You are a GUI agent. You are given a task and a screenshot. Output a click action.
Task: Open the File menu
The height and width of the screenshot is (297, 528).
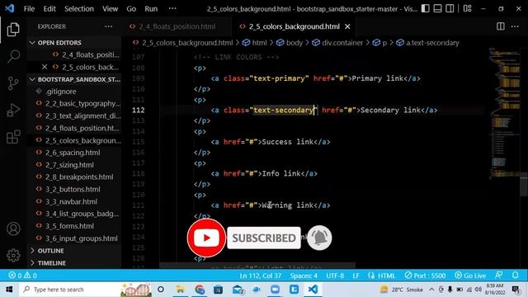29,9
